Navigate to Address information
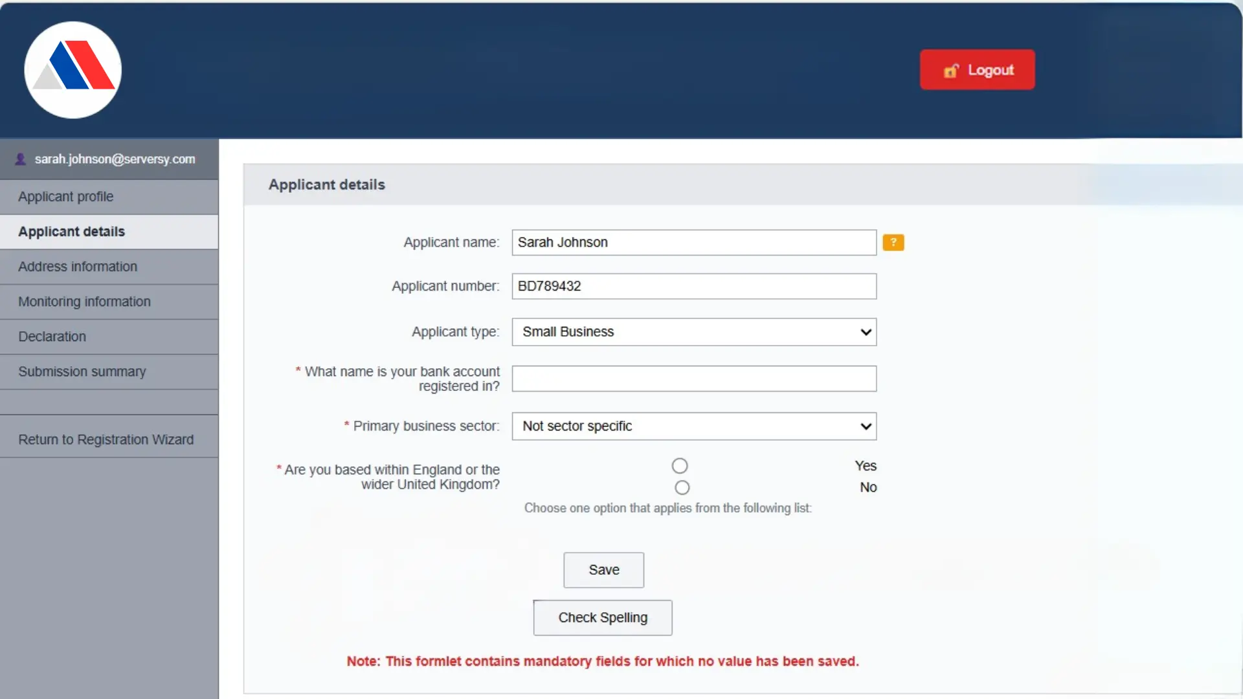The image size is (1243, 699). click(x=77, y=266)
